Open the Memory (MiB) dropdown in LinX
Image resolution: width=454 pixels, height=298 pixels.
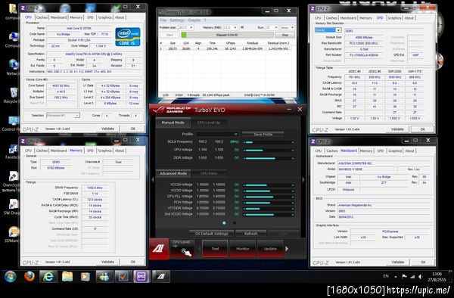(230, 27)
